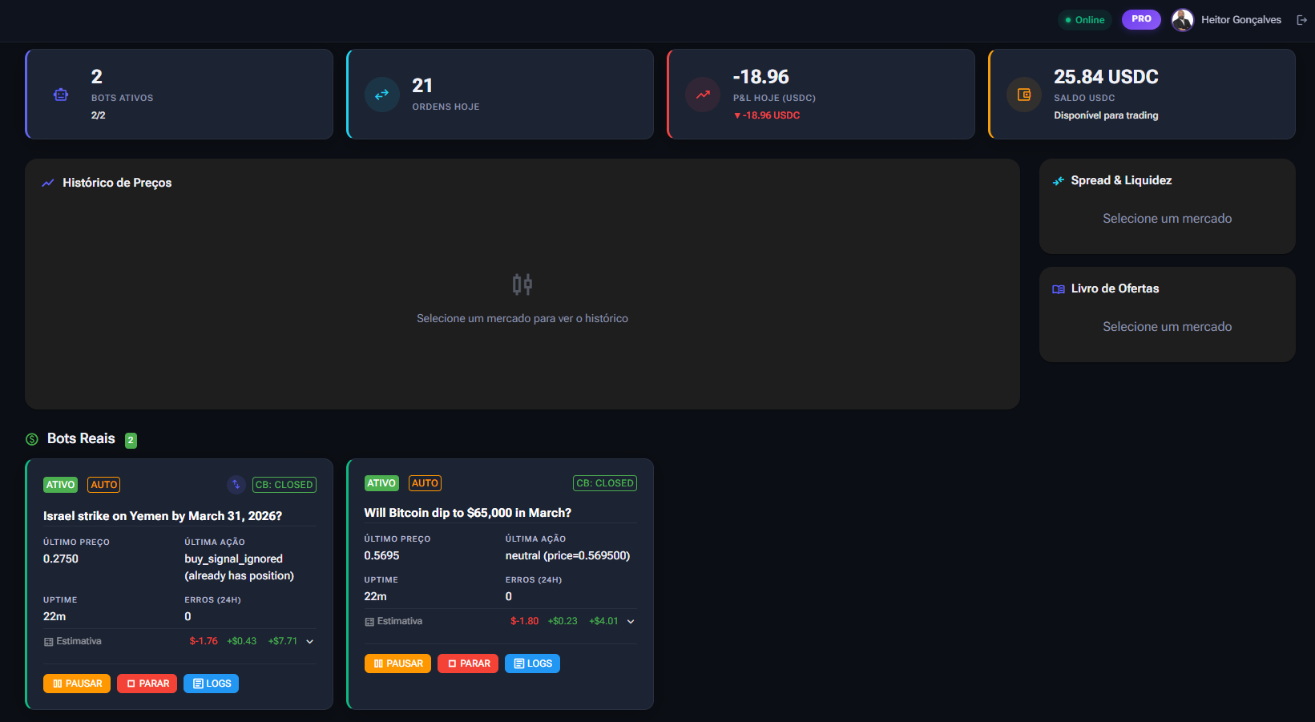Click the arrows icon on Ordens Hoje card
The image size is (1315, 722).
pyautogui.click(x=382, y=94)
